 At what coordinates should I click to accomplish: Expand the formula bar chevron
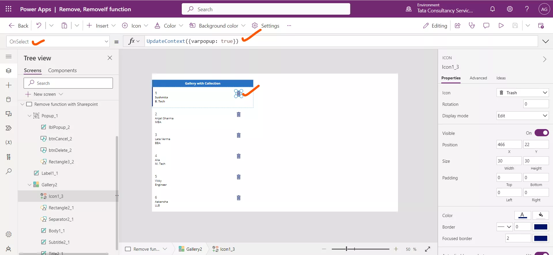pyautogui.click(x=546, y=41)
